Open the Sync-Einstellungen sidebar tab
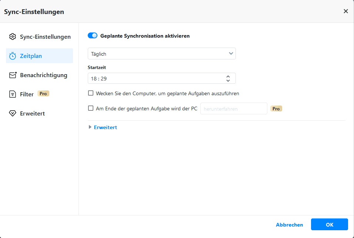 pos(45,37)
